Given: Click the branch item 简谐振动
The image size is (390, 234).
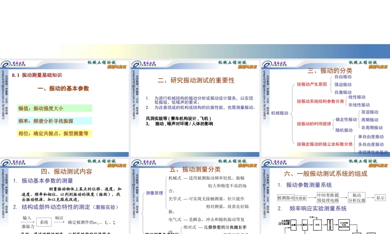Looking at the screenshot, I should [370, 112].
